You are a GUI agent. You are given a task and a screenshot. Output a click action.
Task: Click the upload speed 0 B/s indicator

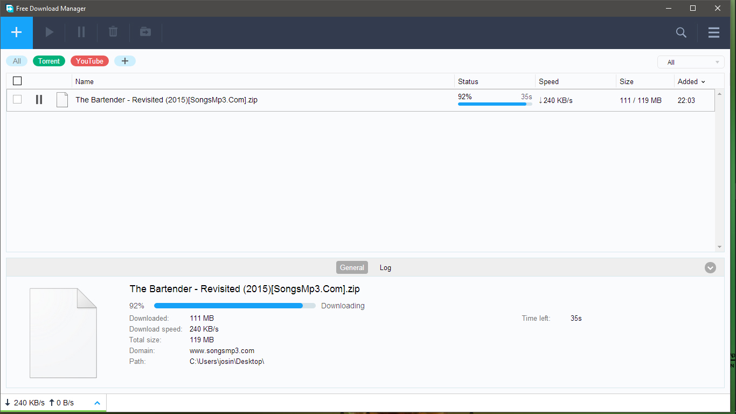point(61,403)
